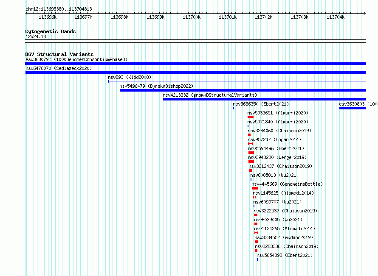Image resolution: width=378 pixels, height=276 pixels.
Task: Open the nsv5594496 Ebert2021 label
Action: (x=276, y=148)
